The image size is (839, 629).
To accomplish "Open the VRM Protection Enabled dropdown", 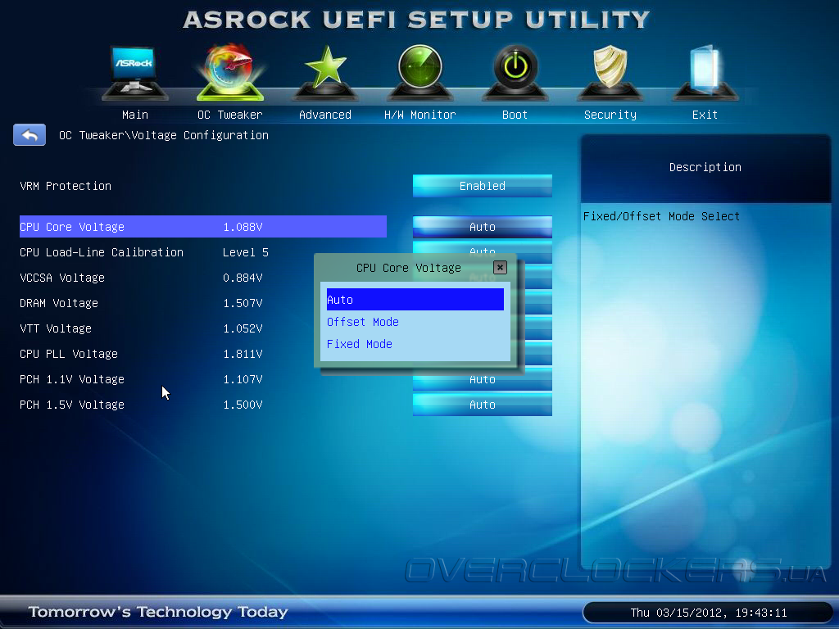I will [x=482, y=186].
